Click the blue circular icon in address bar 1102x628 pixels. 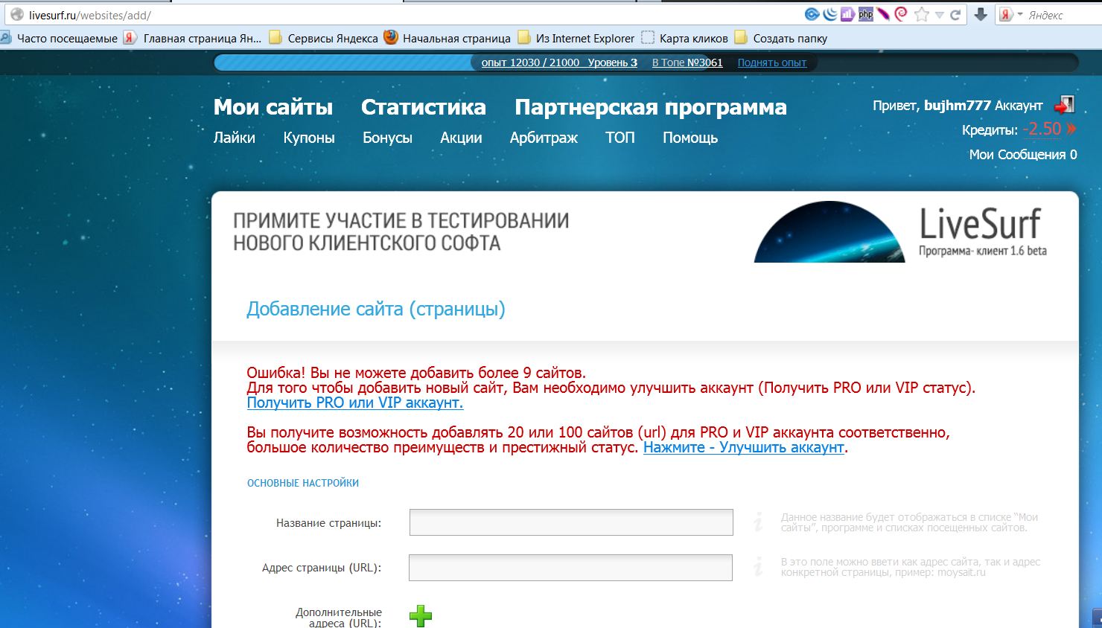tap(812, 14)
